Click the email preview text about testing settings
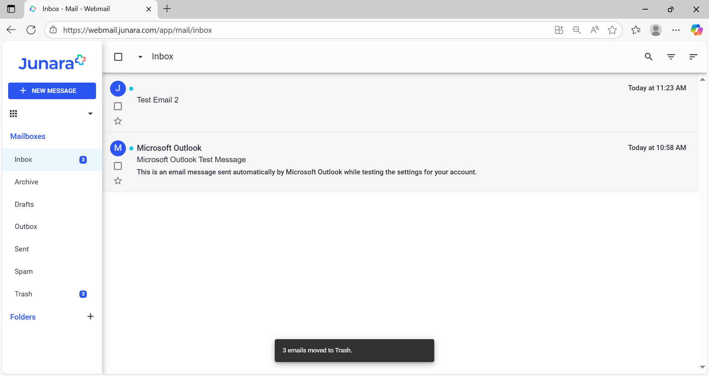This screenshot has width=709, height=376. [x=307, y=172]
